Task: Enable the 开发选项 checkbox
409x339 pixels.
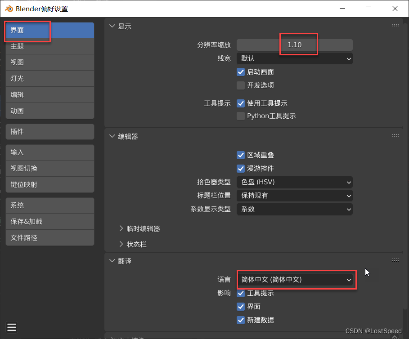Action: click(241, 85)
